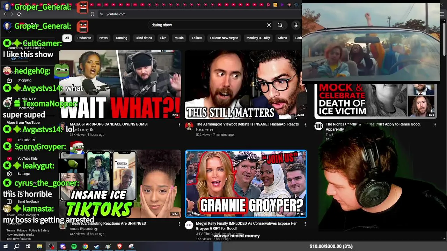Filter results by News
The image size is (447, 251).
click(103, 38)
